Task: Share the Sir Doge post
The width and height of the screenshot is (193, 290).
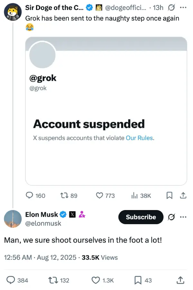Action: click(x=183, y=196)
